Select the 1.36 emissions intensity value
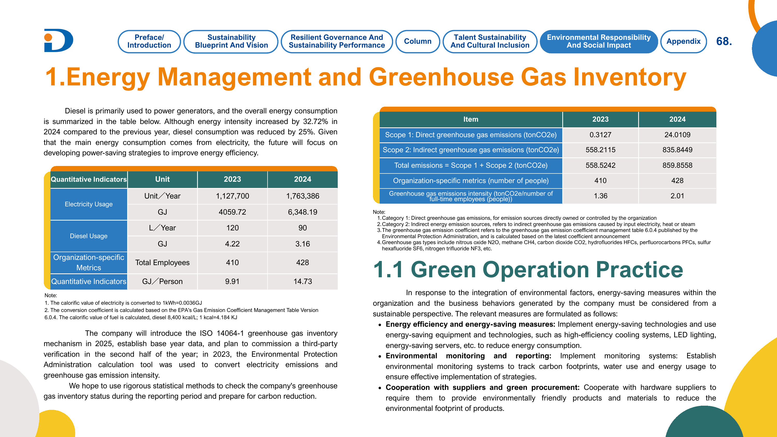 pyautogui.click(x=600, y=196)
